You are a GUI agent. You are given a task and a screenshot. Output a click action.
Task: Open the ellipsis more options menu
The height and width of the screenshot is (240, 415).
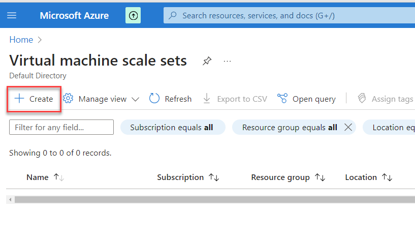point(227,61)
